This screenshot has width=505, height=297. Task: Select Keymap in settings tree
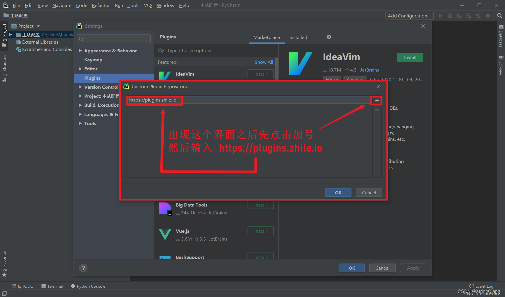click(93, 60)
